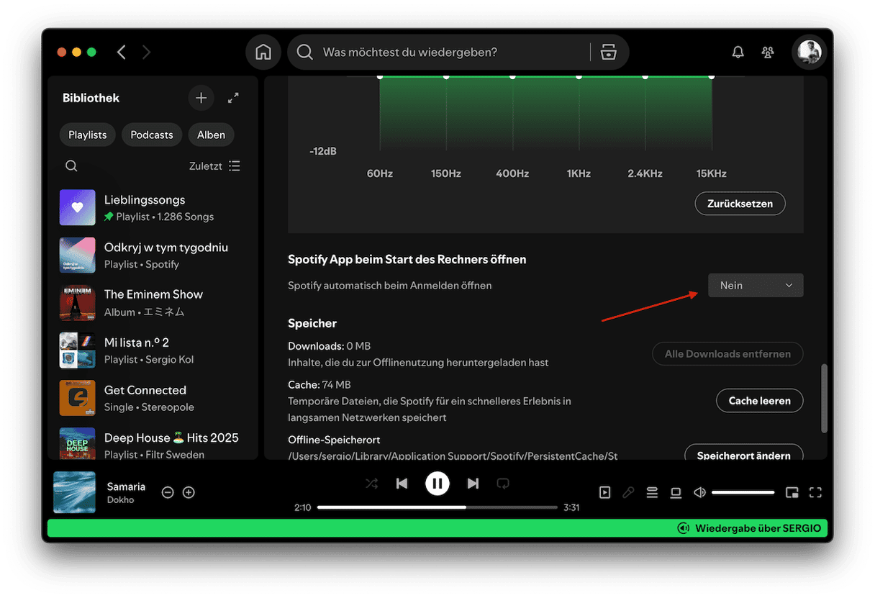This screenshot has width=875, height=598.
Task: Launch the miniplayer icon
Action: (x=792, y=492)
